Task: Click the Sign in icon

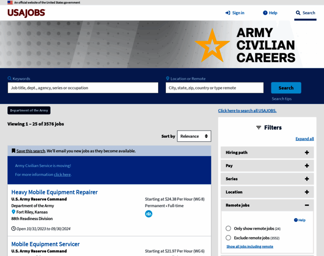Action: (228, 13)
